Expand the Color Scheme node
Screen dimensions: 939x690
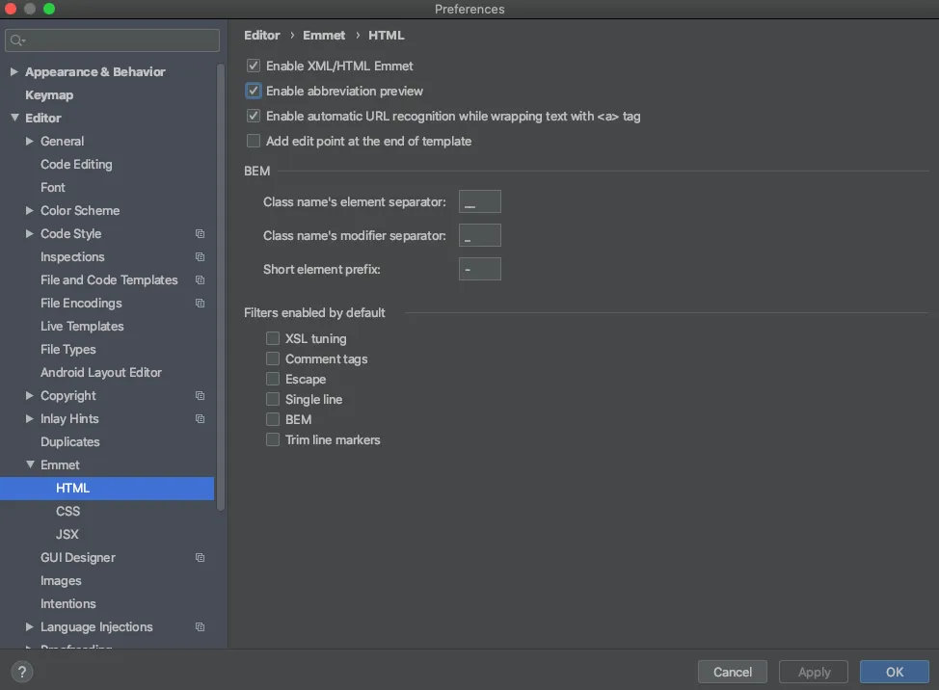click(30, 211)
